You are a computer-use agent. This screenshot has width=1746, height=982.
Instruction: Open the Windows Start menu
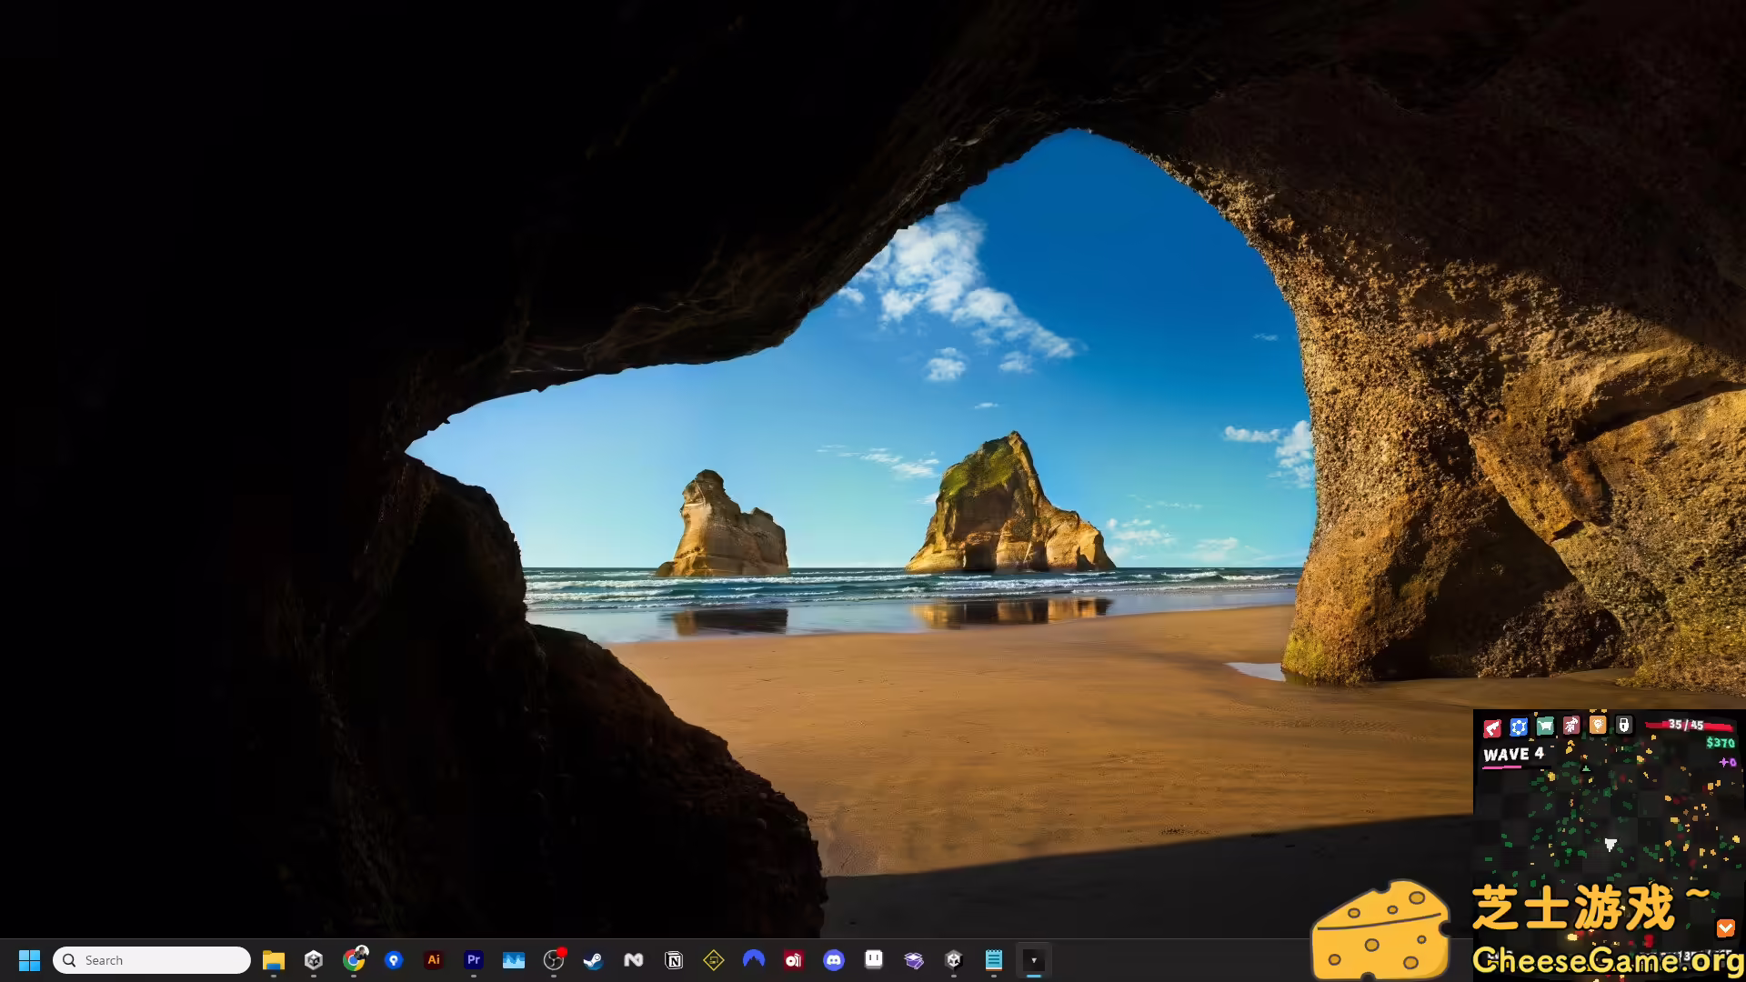(x=29, y=960)
